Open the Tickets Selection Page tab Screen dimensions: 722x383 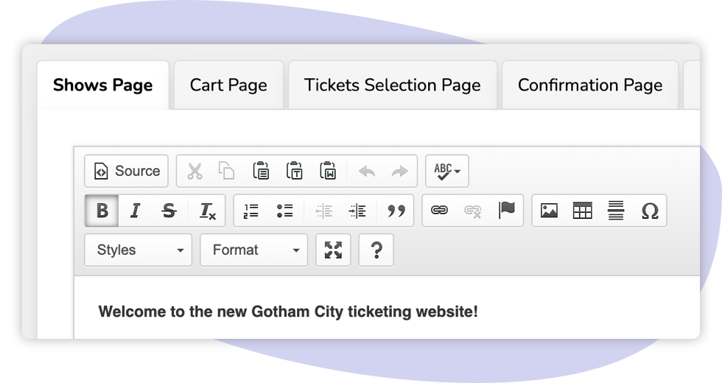point(392,85)
